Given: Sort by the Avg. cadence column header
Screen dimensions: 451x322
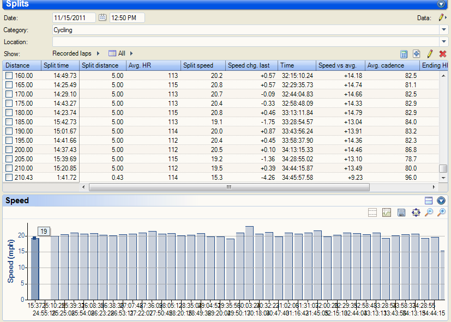Looking at the screenshot, I should [x=392, y=65].
